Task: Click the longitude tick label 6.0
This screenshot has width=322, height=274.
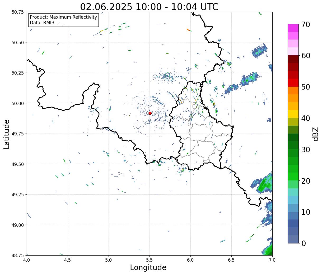Action: tap(190, 260)
